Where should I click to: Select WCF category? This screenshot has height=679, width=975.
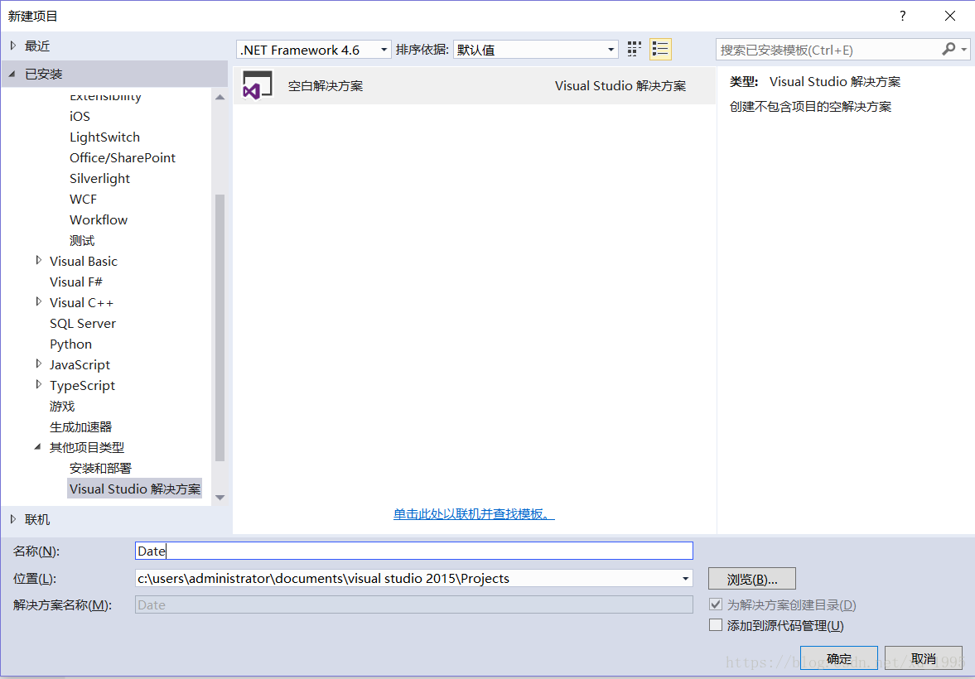(x=84, y=199)
